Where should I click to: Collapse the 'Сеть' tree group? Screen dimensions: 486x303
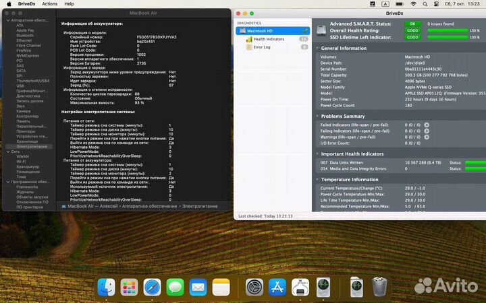pos(8,151)
